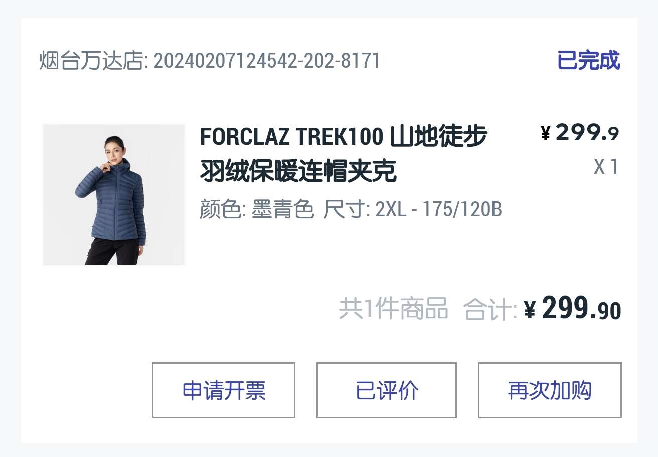The width and height of the screenshot is (658, 457).
Task: Click the yen symbol beside unit price
Action: 546,134
